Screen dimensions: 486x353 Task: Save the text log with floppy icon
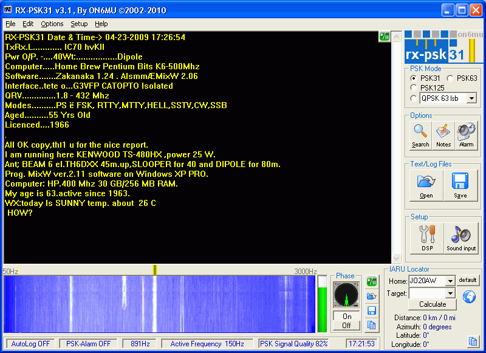tap(460, 185)
